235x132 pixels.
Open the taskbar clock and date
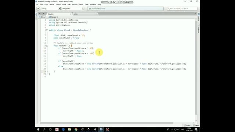pyautogui.click(x=189, y=129)
